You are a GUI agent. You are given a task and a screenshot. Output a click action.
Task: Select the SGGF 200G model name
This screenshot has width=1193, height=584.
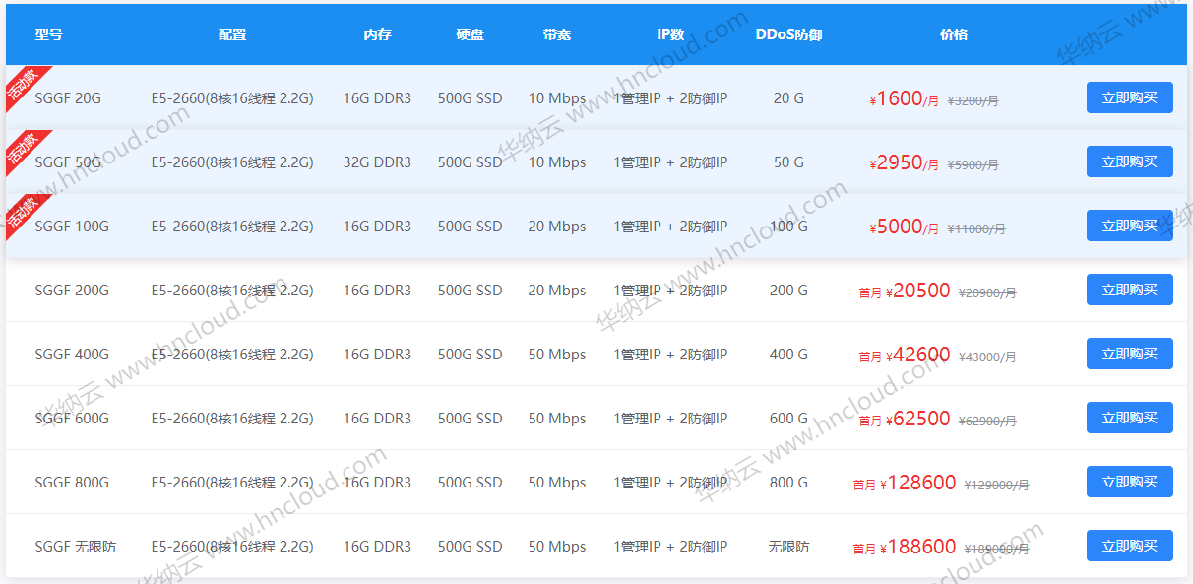point(72,291)
